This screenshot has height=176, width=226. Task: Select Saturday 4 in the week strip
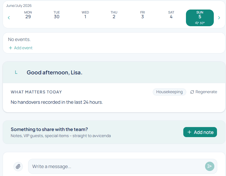171,15
